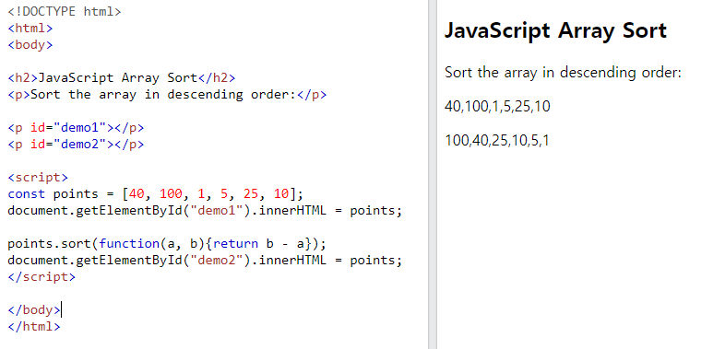Viewport: 725px width, 349px height.
Task: Click the output value 40,100,1,5,25,10
Action: click(x=497, y=107)
